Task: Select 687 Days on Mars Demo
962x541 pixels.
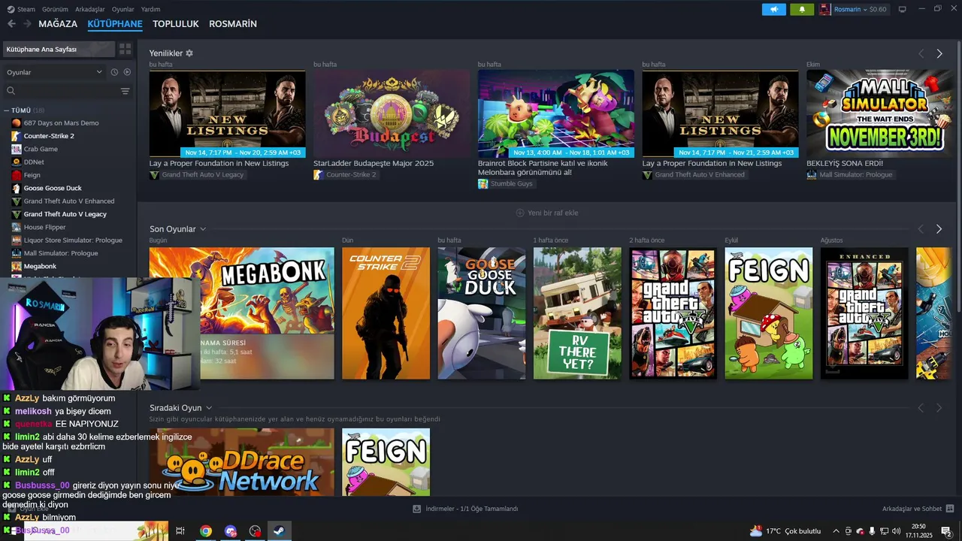Action: click(61, 122)
